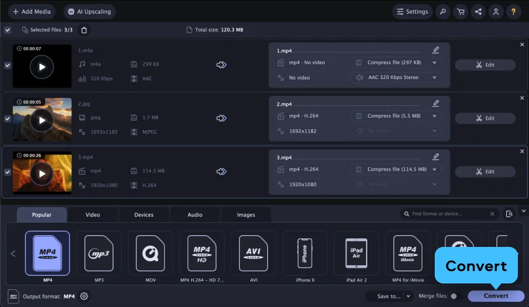This screenshot has width=529, height=307.
Task: Expand Compress file (5.5 MB) dropdown
Action: coord(395,116)
